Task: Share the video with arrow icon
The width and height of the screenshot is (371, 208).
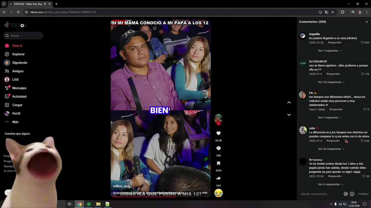Action: click(x=219, y=178)
